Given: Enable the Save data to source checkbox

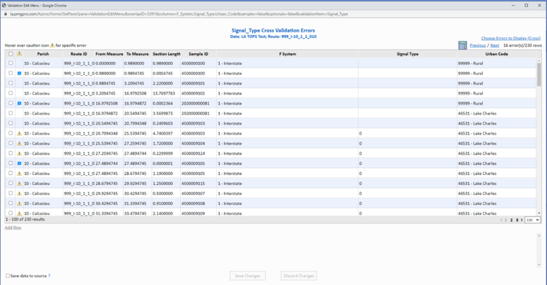Looking at the screenshot, I should coord(8,276).
